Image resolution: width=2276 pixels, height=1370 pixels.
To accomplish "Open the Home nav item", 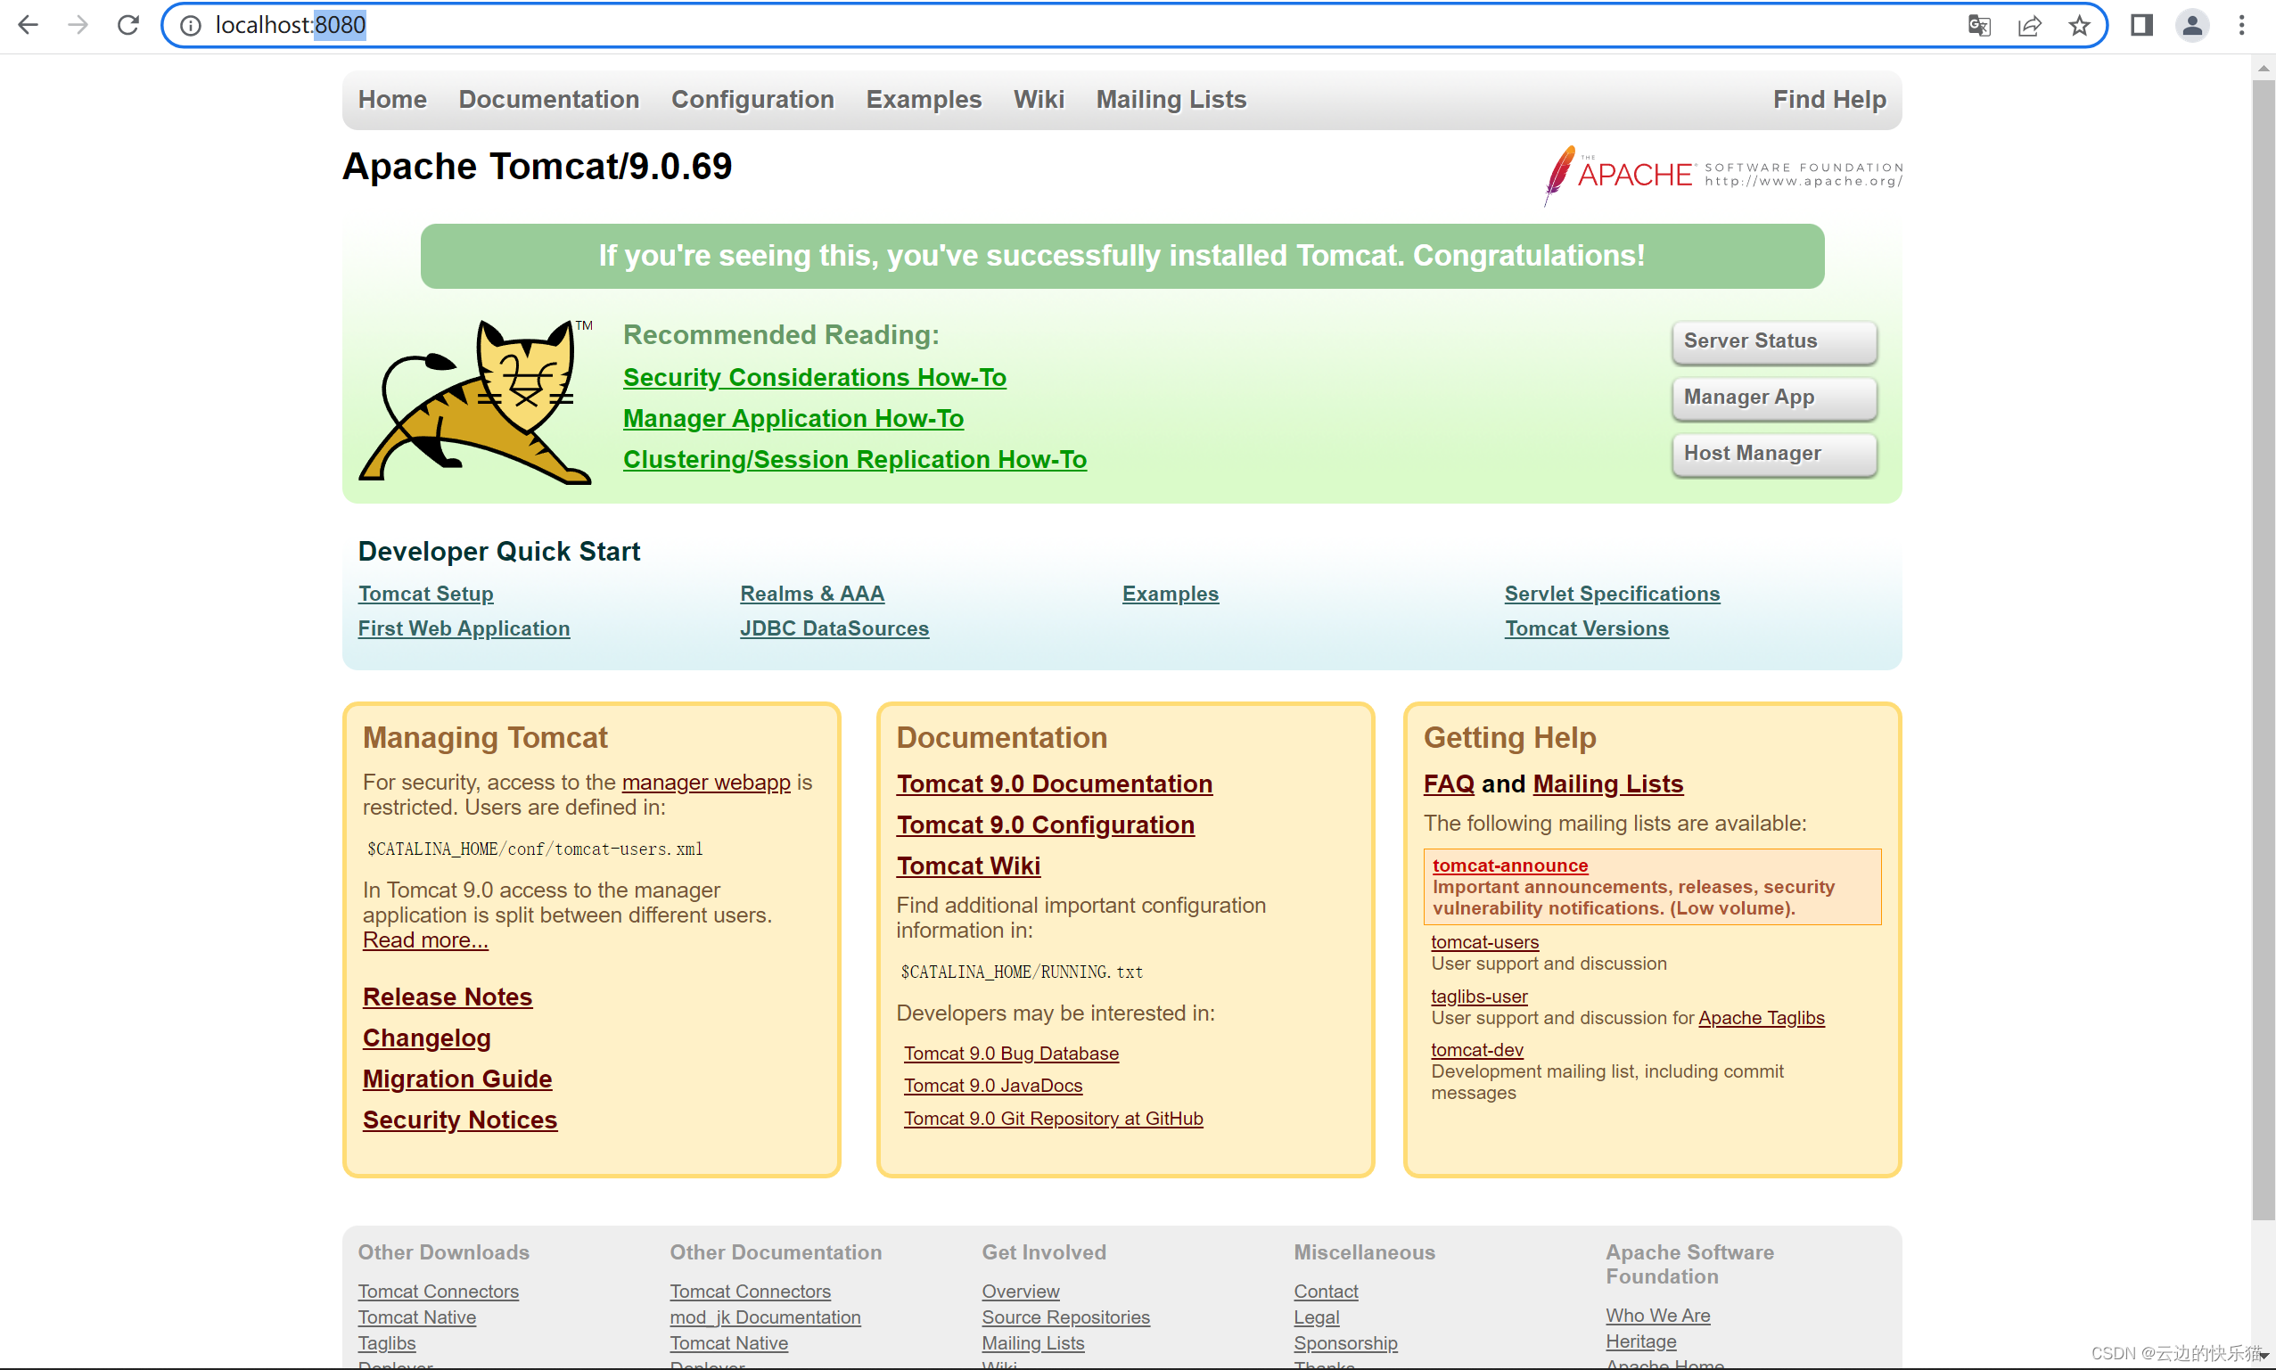I will 392,100.
